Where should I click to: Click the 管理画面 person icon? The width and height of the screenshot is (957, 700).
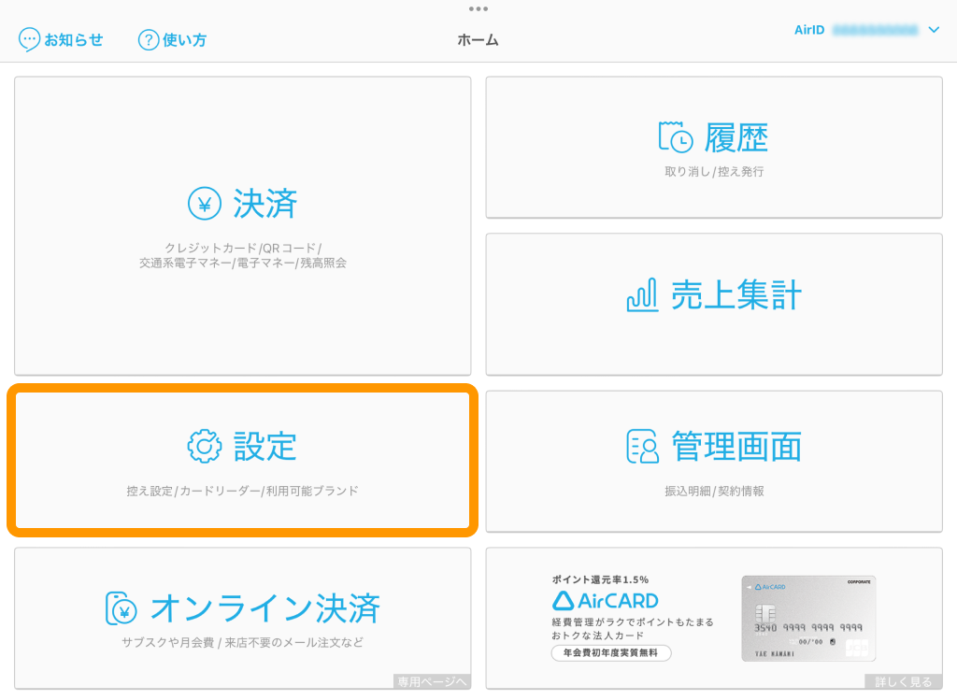coord(642,447)
